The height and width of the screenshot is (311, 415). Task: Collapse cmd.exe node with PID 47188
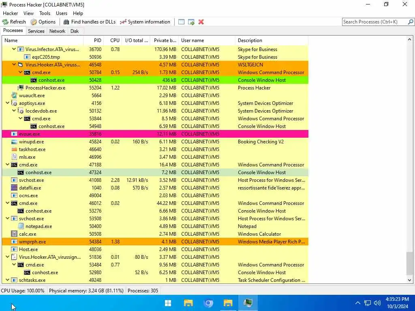click(x=7, y=164)
